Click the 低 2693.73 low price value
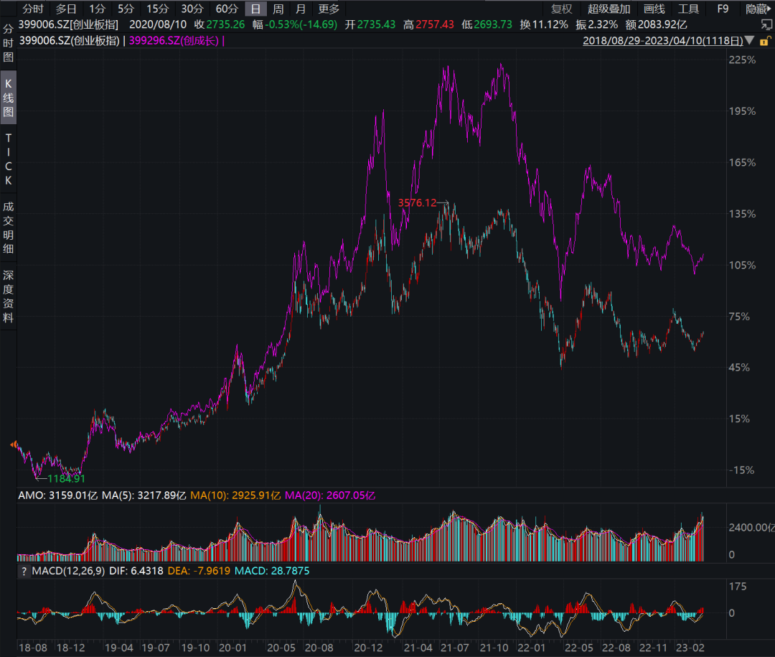Viewport: 775px width, 657px height. pyautogui.click(x=487, y=24)
